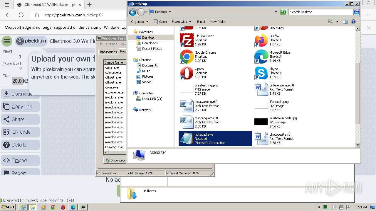
Task: Select ideawarning.rtf document
Action: (215, 106)
